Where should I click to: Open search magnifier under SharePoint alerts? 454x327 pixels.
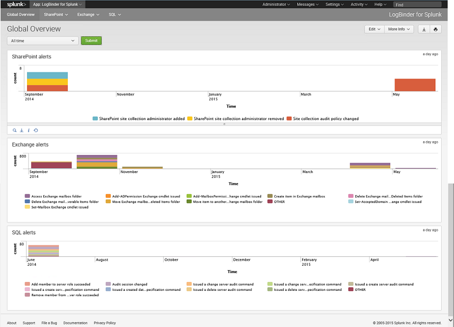pyautogui.click(x=14, y=130)
